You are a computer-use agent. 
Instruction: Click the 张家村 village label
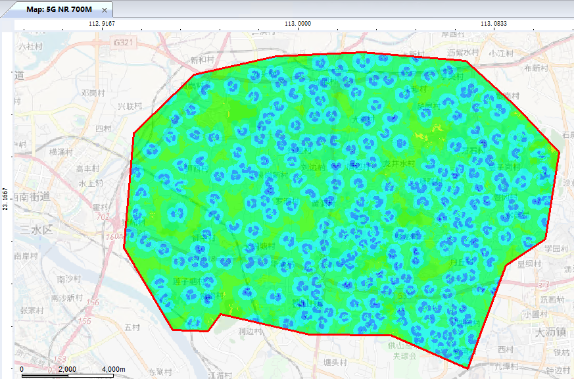[x=33, y=311]
